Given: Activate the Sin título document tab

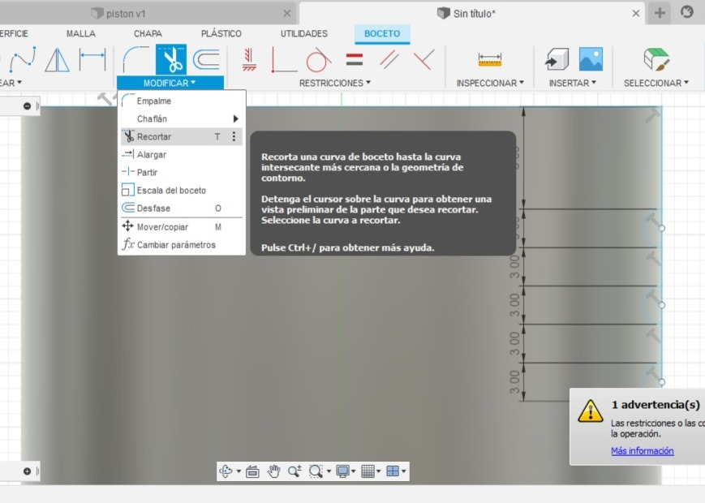Looking at the screenshot, I should tap(467, 14).
